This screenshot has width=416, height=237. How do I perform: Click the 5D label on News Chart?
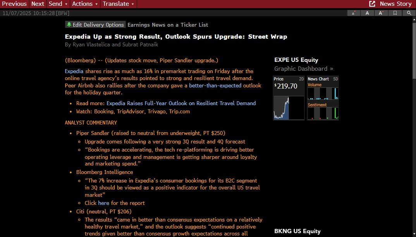pos(335,79)
